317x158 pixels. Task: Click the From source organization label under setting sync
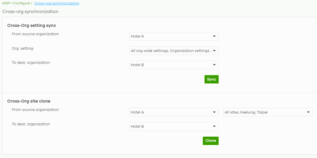coord(35,34)
